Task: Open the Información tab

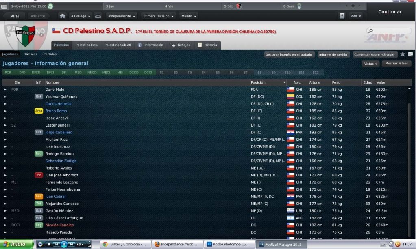Action: pos(151,45)
